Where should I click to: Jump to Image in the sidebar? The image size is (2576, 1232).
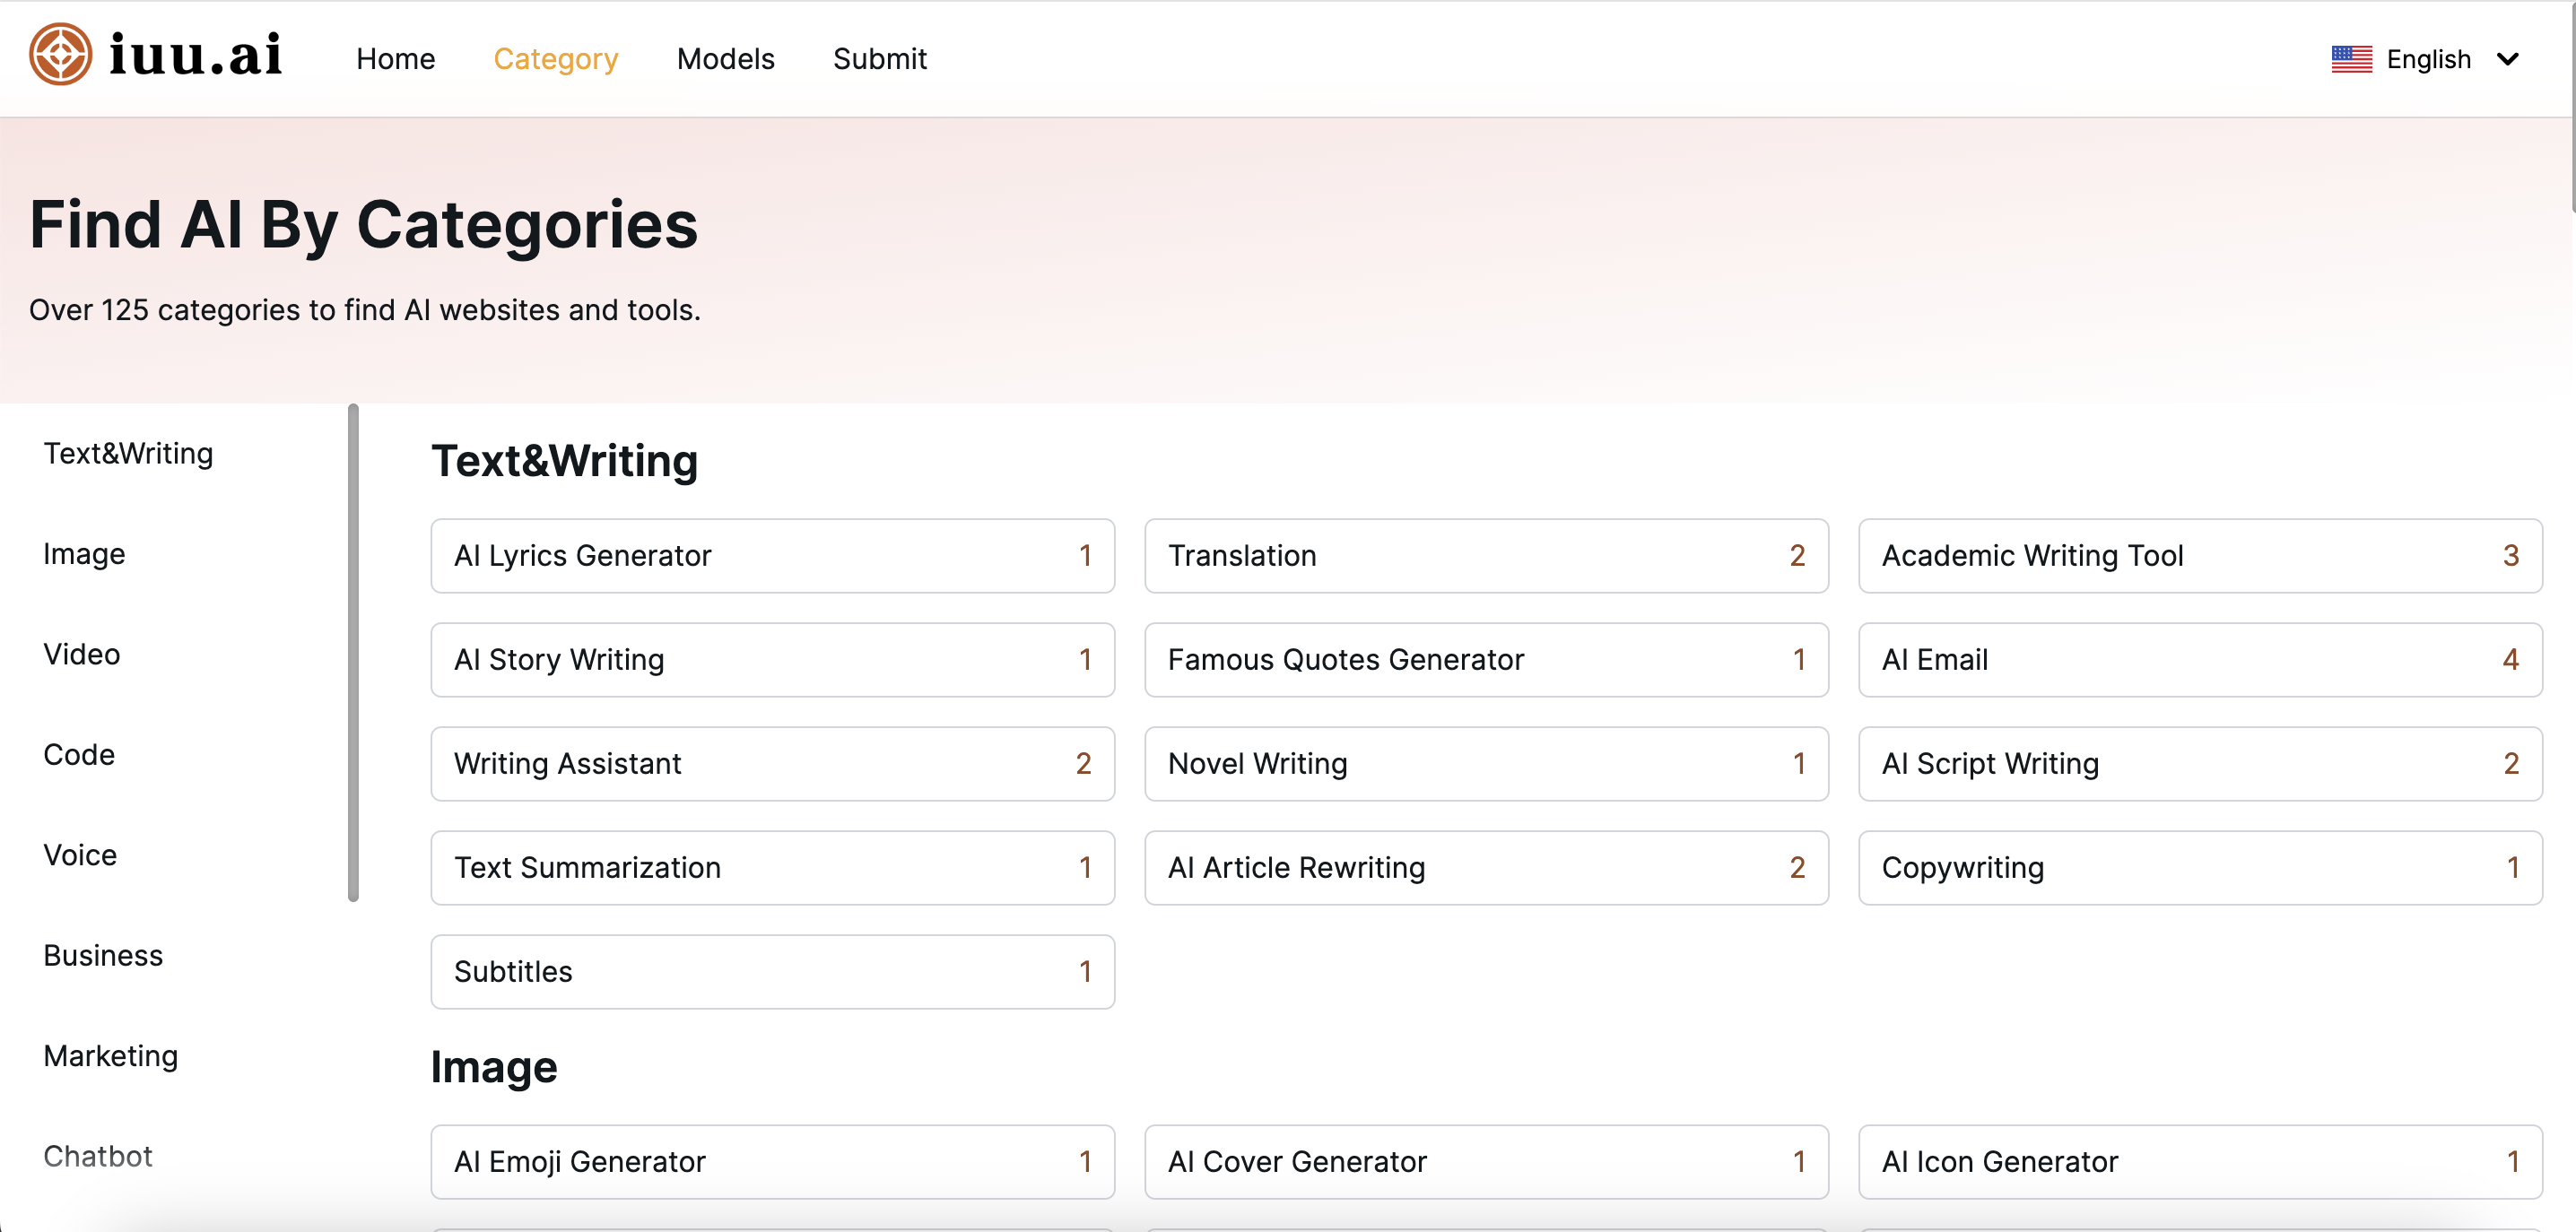click(x=84, y=553)
